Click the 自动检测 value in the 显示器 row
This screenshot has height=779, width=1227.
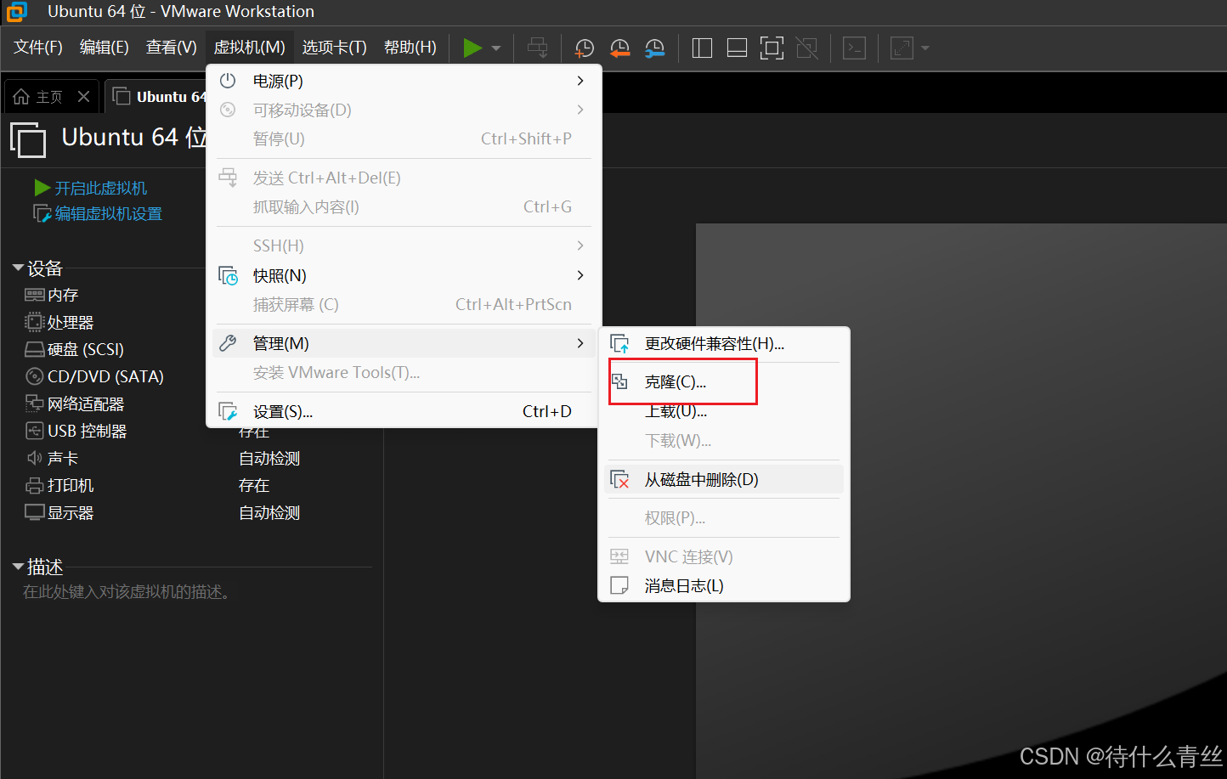click(269, 513)
